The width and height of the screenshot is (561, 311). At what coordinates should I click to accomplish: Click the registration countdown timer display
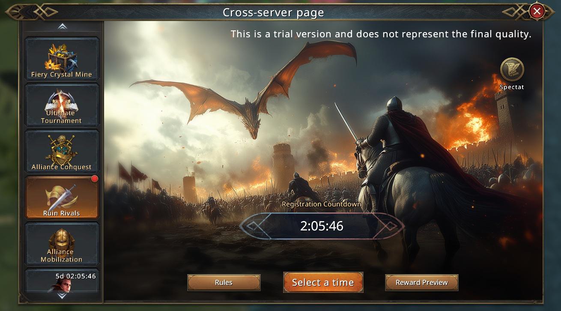pyautogui.click(x=322, y=226)
